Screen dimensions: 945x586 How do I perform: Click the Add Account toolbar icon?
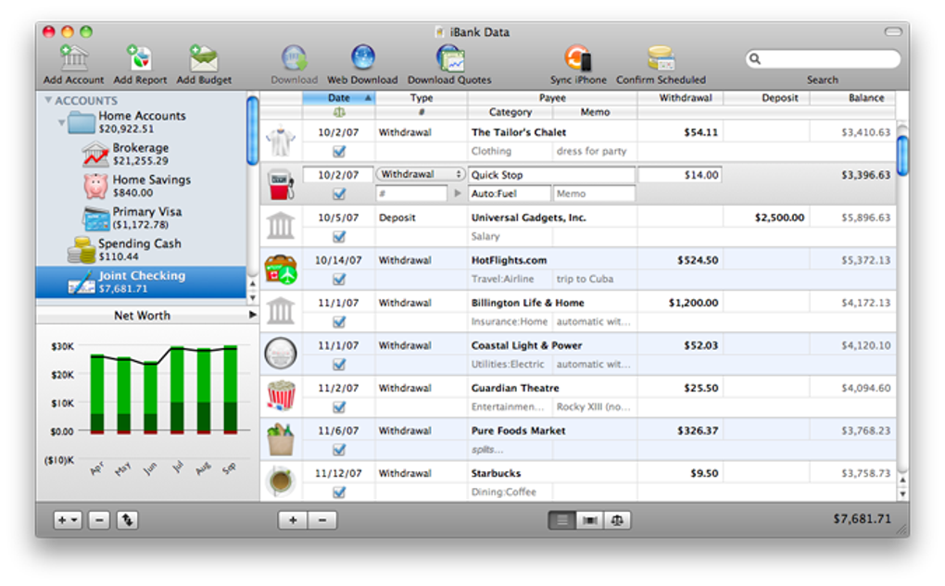pyautogui.click(x=73, y=57)
